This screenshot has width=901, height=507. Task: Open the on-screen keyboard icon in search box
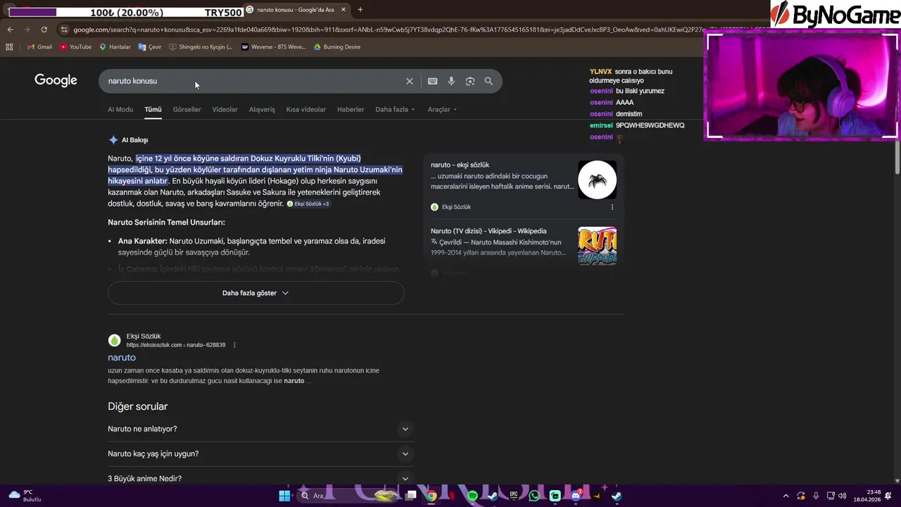(432, 81)
